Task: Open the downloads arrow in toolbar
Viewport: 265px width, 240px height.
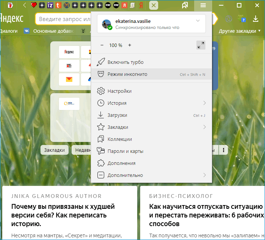Action: tap(256, 19)
